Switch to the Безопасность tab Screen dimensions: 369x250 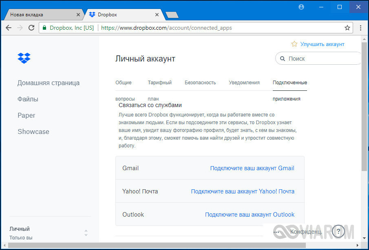pos(200,83)
